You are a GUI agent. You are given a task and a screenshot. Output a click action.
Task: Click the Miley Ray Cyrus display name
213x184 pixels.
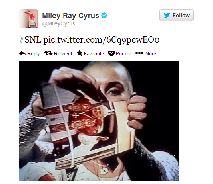pyautogui.click(x=70, y=16)
